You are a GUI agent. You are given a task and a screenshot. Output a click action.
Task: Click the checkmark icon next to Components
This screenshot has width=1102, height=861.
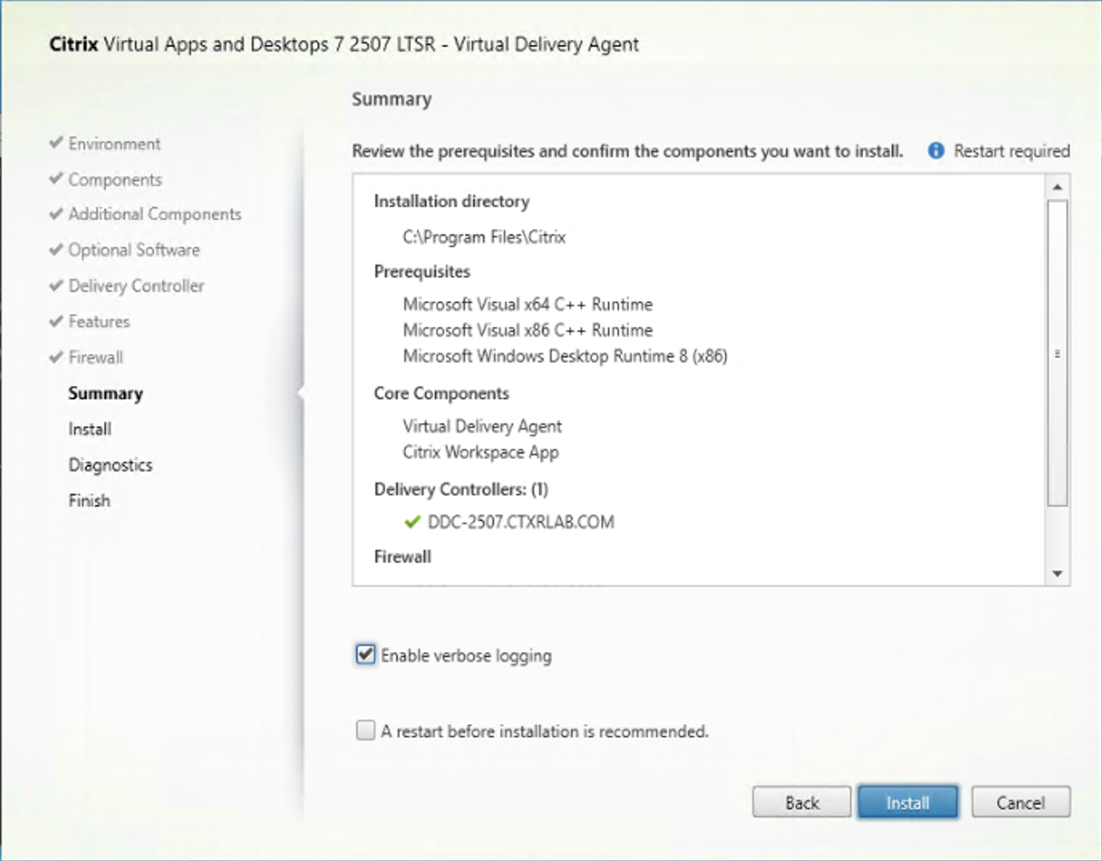[55, 179]
